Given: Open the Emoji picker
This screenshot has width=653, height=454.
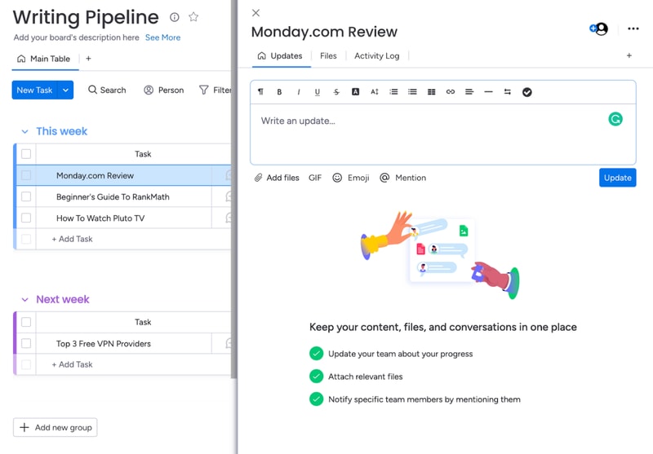Looking at the screenshot, I should [351, 178].
